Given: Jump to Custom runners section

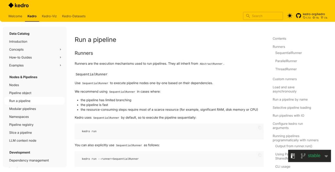Looking at the screenshot, I should point(285,79).
